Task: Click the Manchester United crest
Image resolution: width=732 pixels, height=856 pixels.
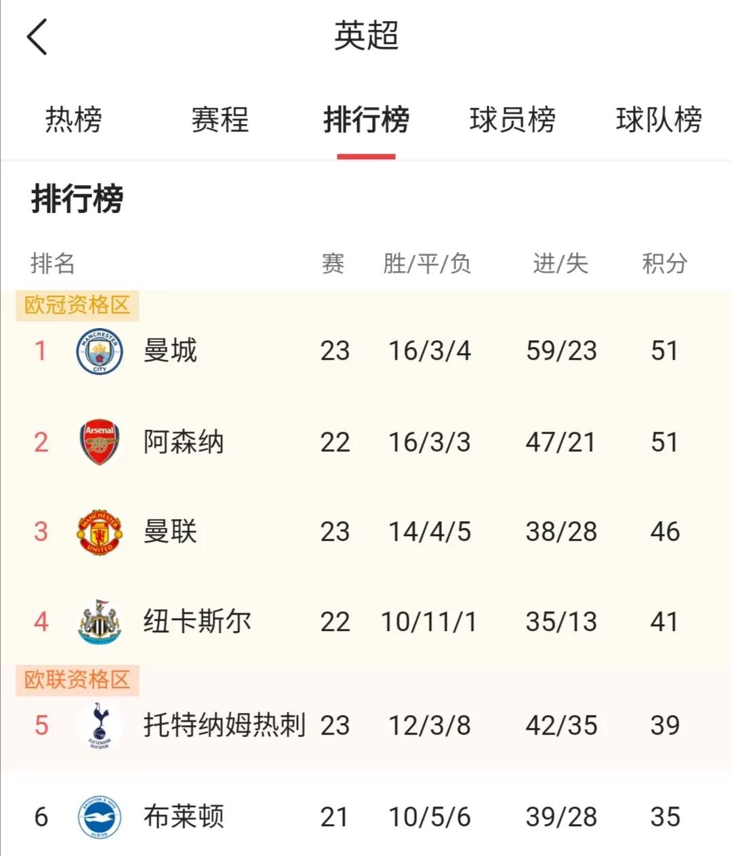Action: tap(99, 532)
